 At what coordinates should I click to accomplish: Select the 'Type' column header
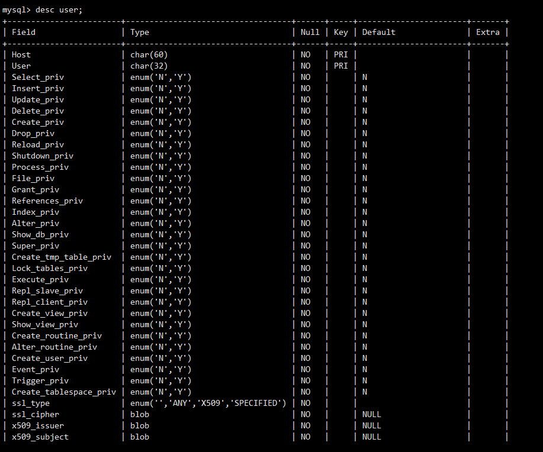(x=140, y=32)
